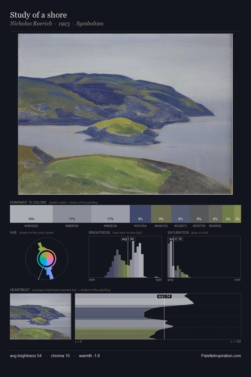The height and width of the screenshot is (377, 251).
Task: Click the 'DOMINANT 10 COLORS' heading
Action: (x=28, y=202)
